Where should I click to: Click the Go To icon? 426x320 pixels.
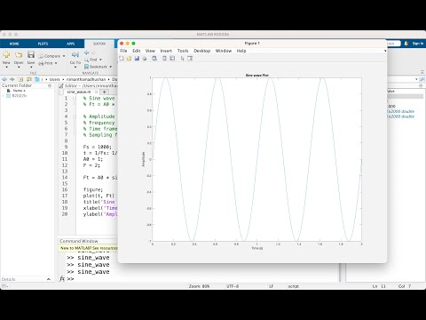click(x=75, y=55)
